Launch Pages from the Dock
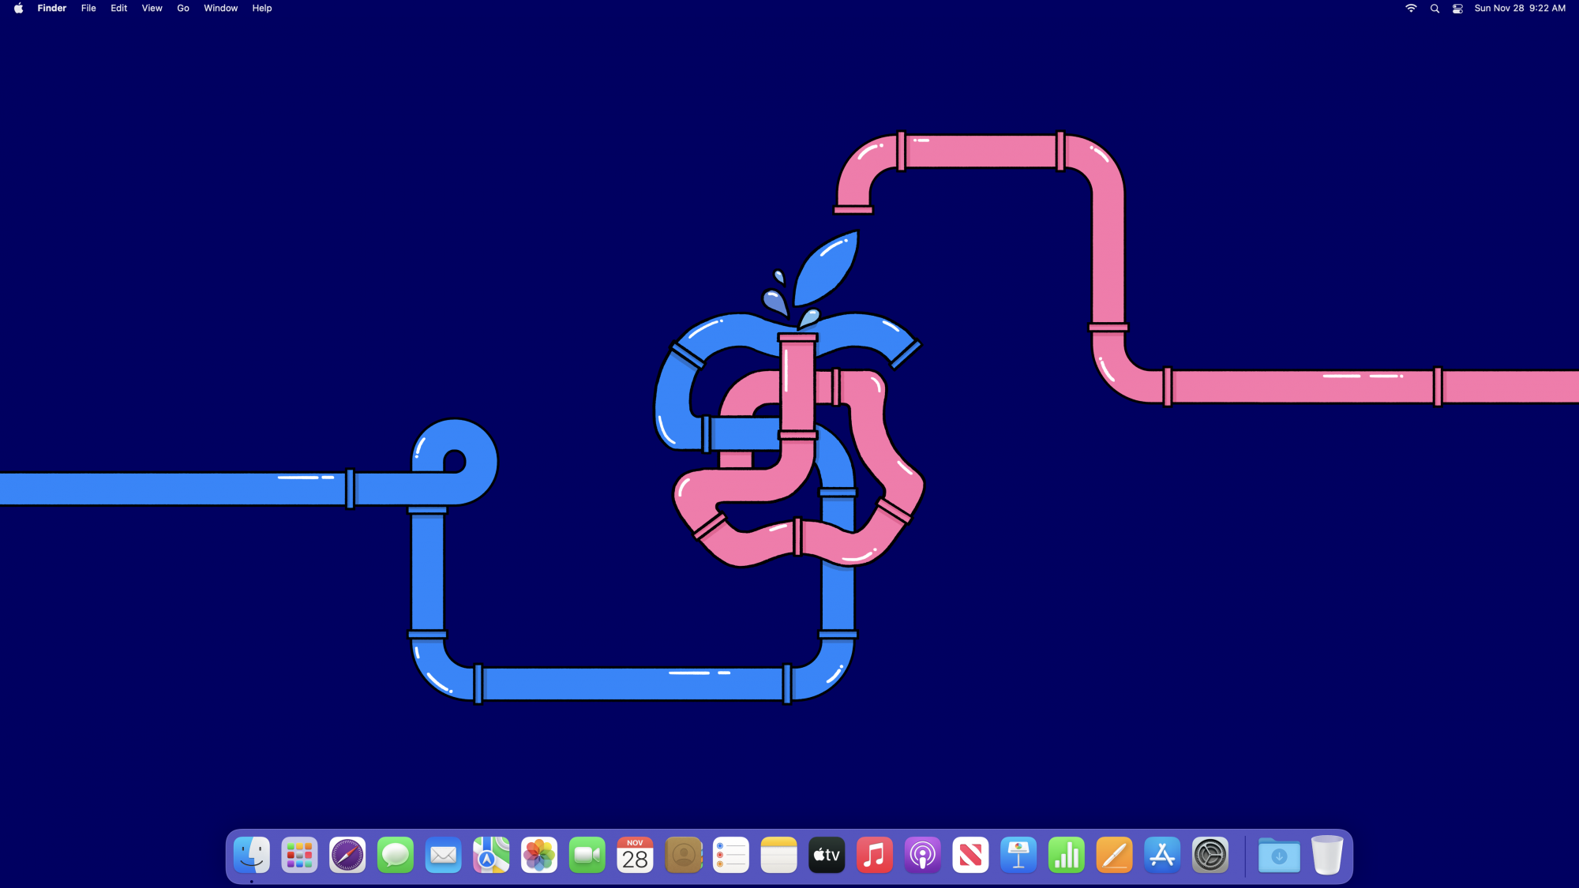The height and width of the screenshot is (888, 1579). pyautogui.click(x=1114, y=856)
